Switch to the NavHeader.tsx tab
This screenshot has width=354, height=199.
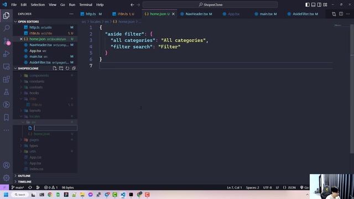point(196,14)
